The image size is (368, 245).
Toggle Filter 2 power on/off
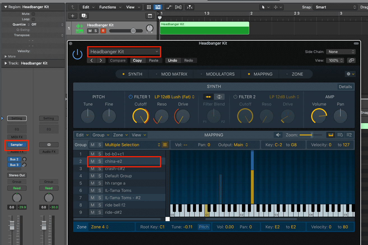(235, 97)
